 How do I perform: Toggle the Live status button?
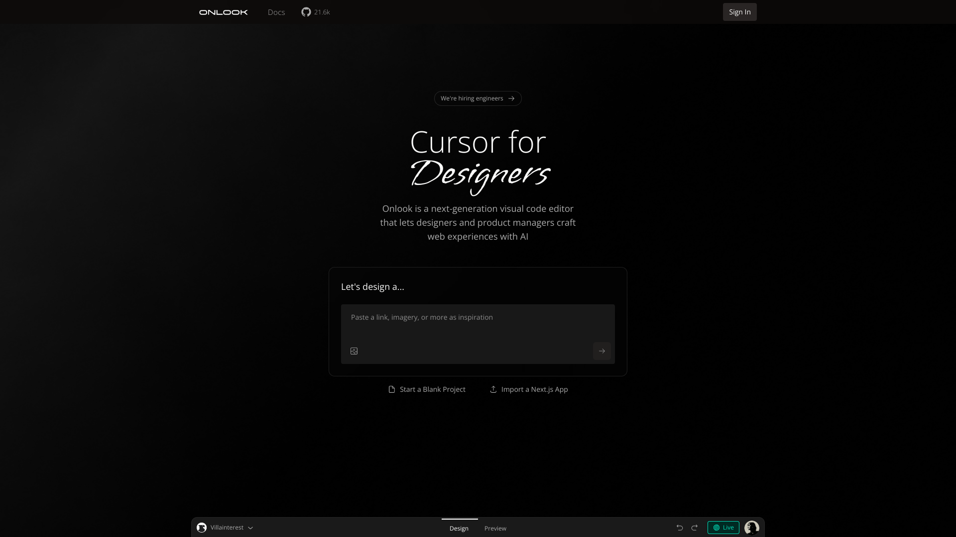pyautogui.click(x=723, y=528)
